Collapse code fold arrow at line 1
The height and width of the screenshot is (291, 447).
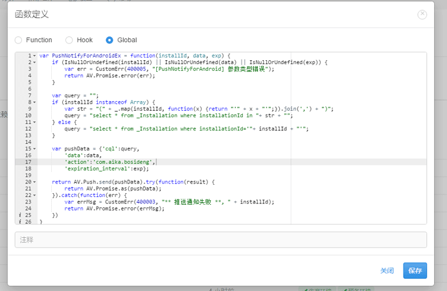pyautogui.click(x=34, y=56)
